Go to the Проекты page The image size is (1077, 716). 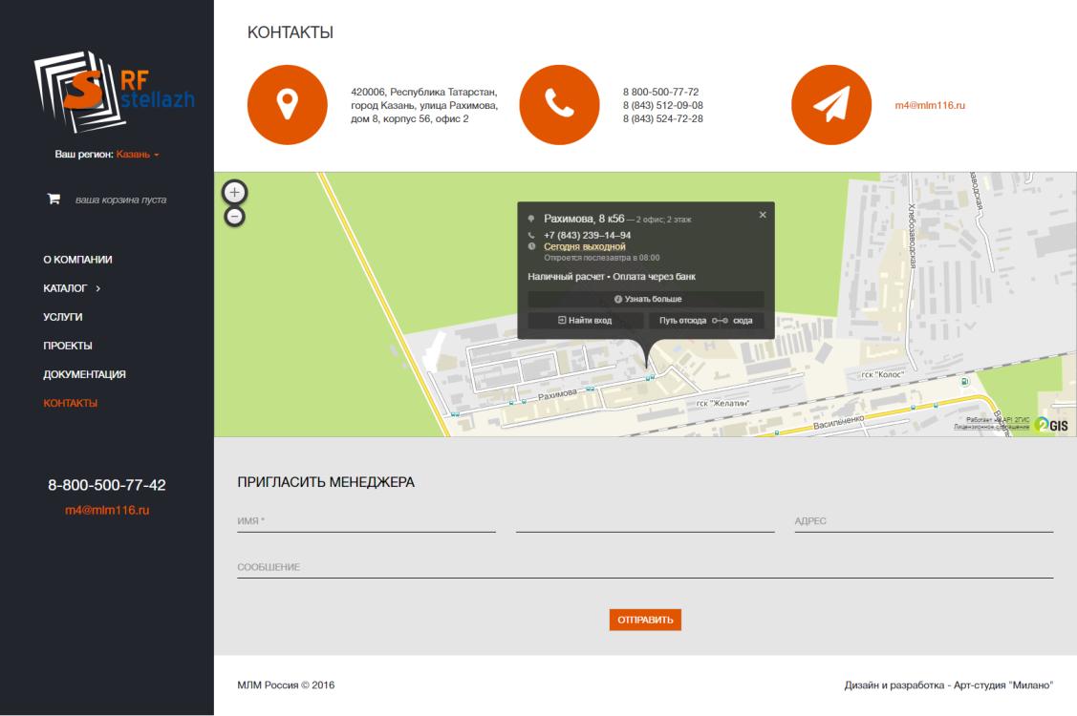click(x=67, y=346)
